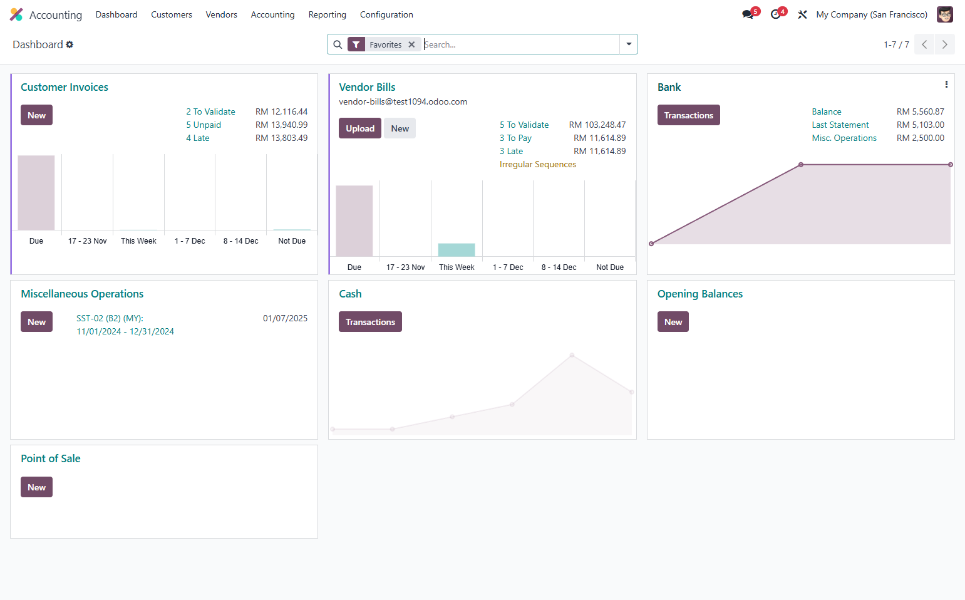Click the Customer Invoices card title

point(65,87)
